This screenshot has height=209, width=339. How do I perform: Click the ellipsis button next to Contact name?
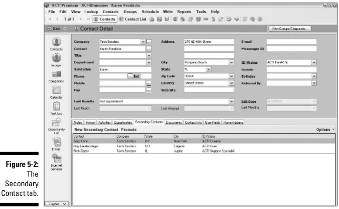(149, 49)
